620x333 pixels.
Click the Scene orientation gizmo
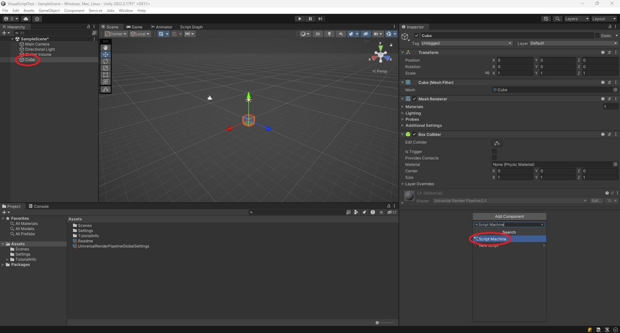381,55
